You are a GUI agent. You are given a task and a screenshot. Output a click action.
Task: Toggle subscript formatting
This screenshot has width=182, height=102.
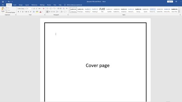click(x=28, y=12)
